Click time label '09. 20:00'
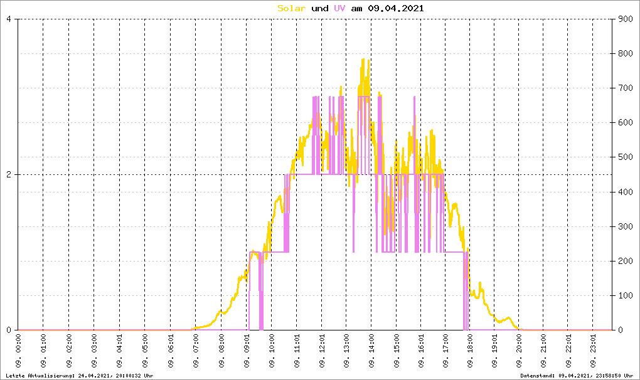This screenshot has height=380, width=640. (519, 351)
